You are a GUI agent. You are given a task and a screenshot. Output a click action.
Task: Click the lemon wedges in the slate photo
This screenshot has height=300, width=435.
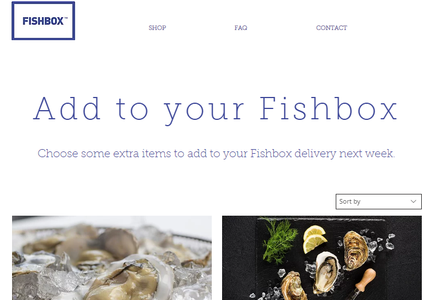(314, 239)
